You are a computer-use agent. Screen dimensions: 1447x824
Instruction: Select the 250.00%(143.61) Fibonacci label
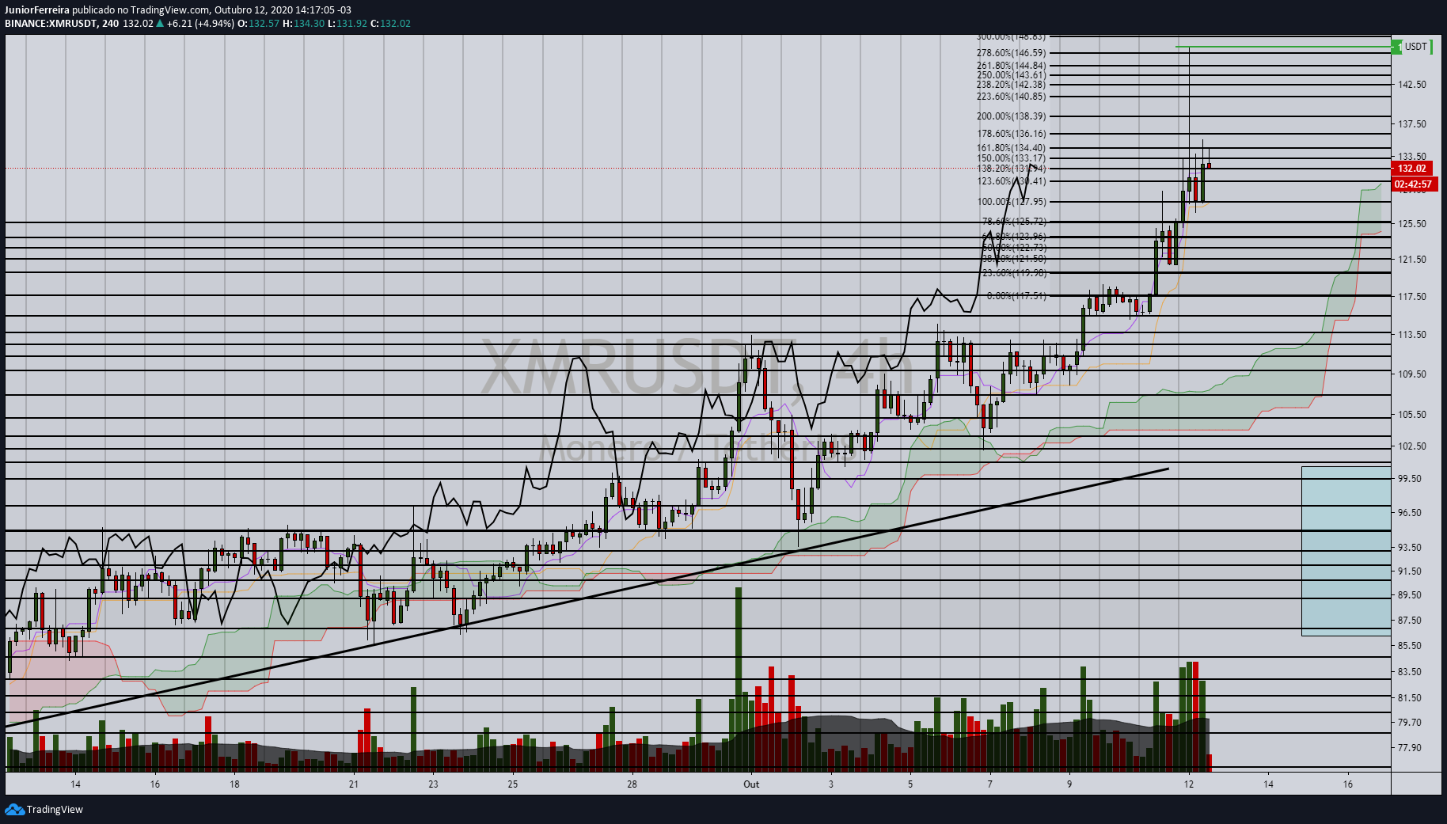point(1011,75)
